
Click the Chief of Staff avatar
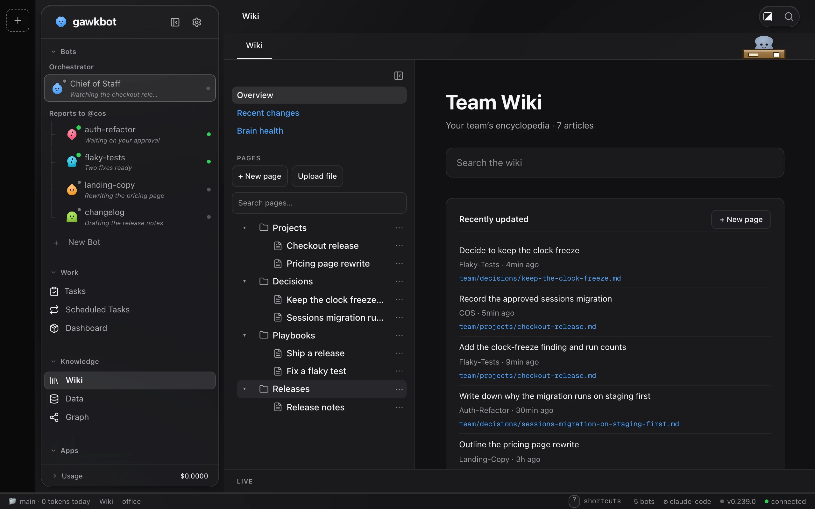tap(57, 88)
